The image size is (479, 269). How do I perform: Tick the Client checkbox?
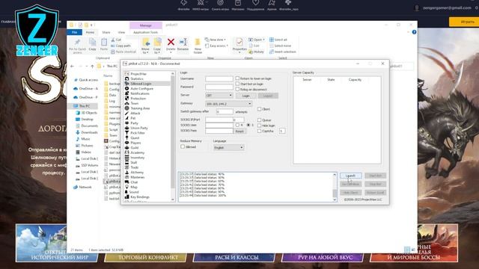pyautogui.click(x=260, y=109)
